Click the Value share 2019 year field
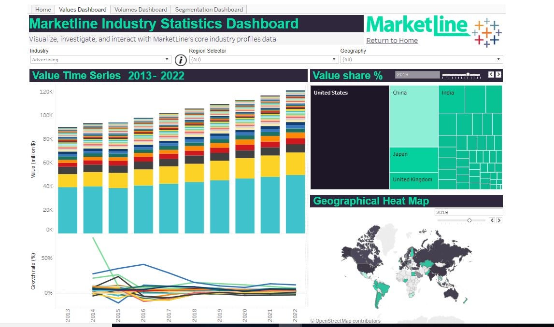 point(417,74)
